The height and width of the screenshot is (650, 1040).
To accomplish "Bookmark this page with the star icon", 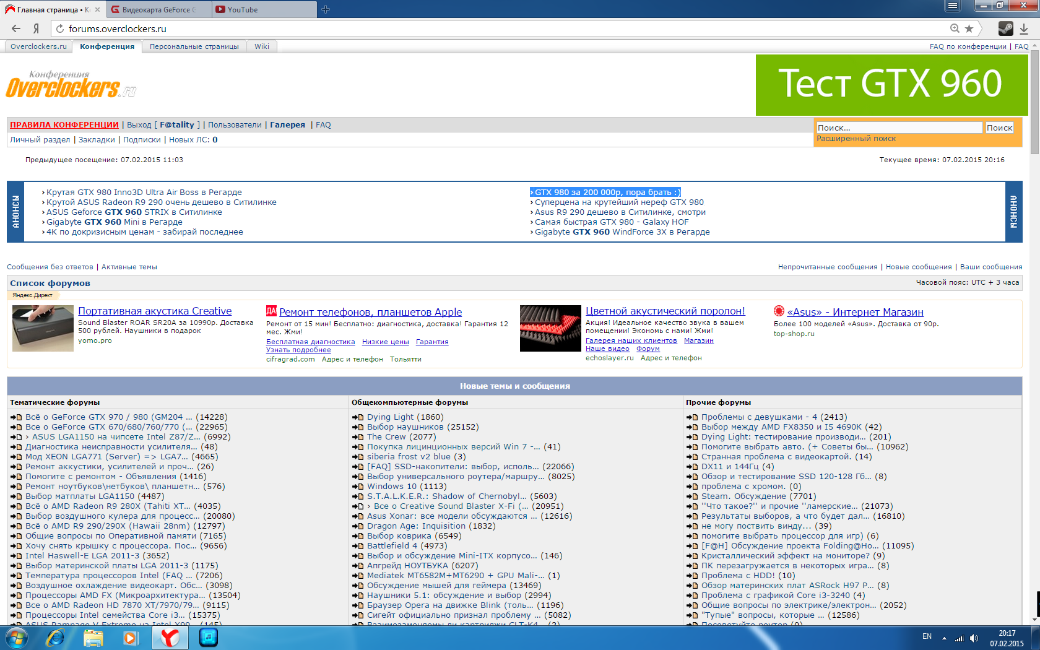I will click(969, 28).
